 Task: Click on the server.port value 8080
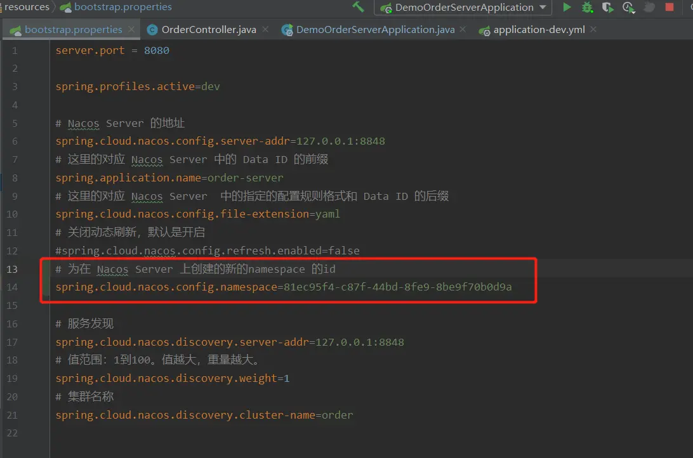(x=156, y=50)
